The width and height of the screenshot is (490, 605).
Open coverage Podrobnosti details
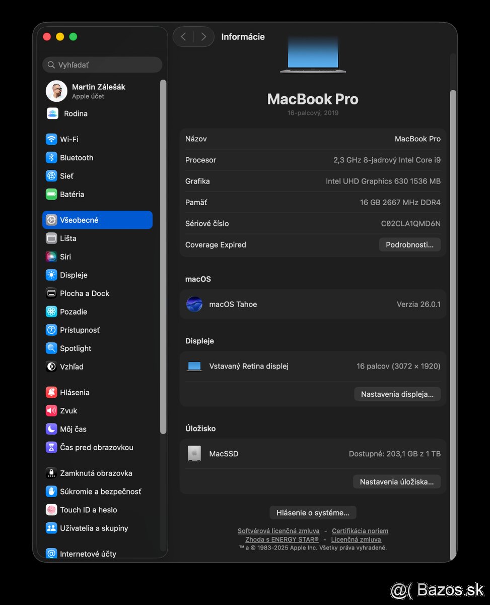409,245
